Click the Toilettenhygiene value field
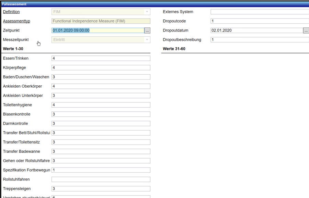The height and width of the screenshot is (198, 309). pos(101,105)
